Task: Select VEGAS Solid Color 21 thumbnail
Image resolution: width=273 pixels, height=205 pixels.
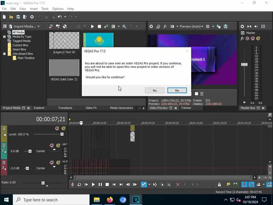Action: 64,68
